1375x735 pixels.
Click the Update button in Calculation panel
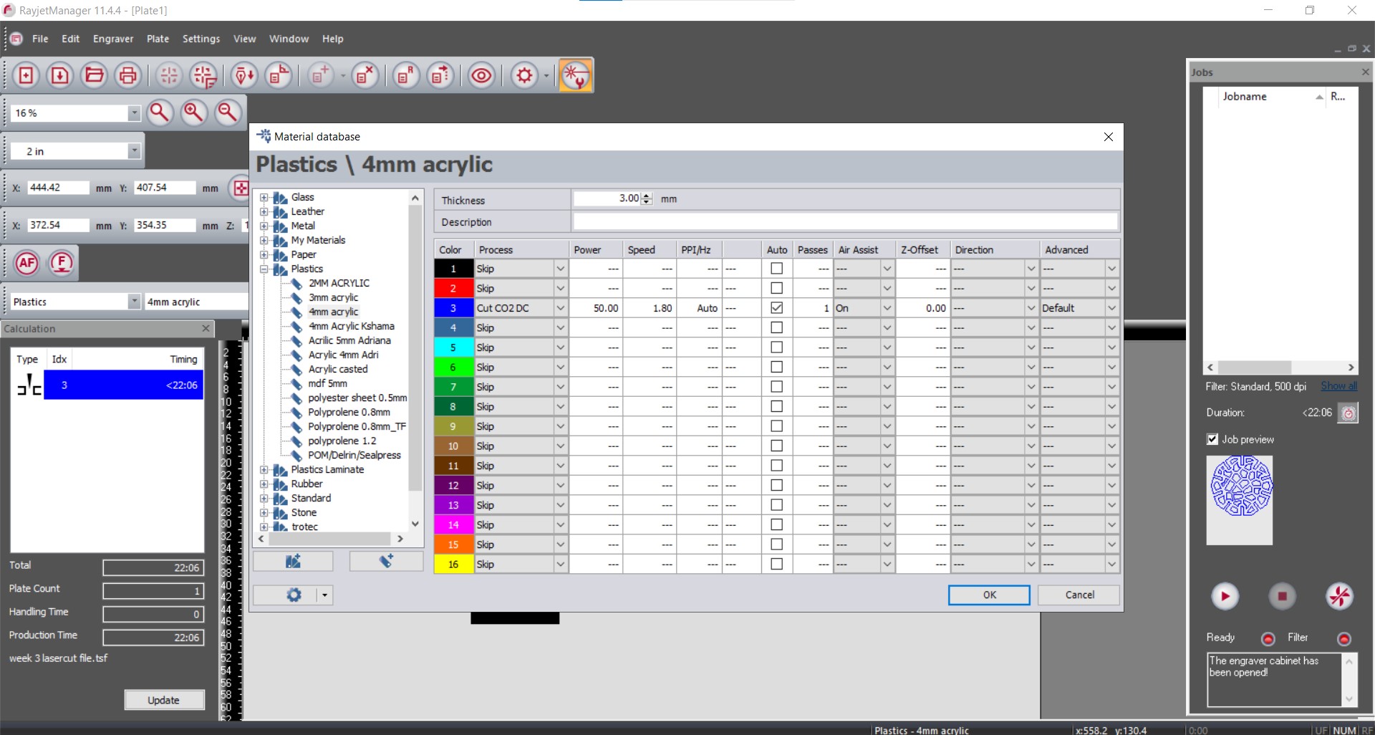coord(164,700)
